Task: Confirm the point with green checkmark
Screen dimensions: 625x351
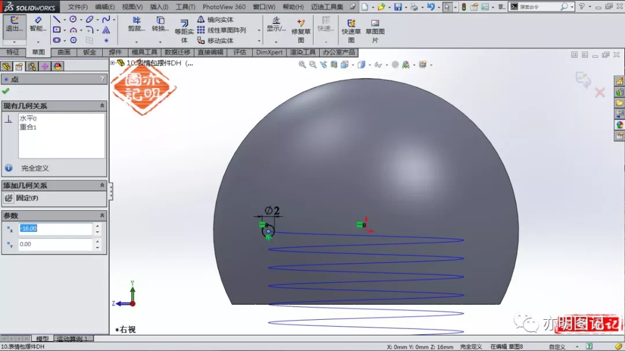Action: [6, 91]
